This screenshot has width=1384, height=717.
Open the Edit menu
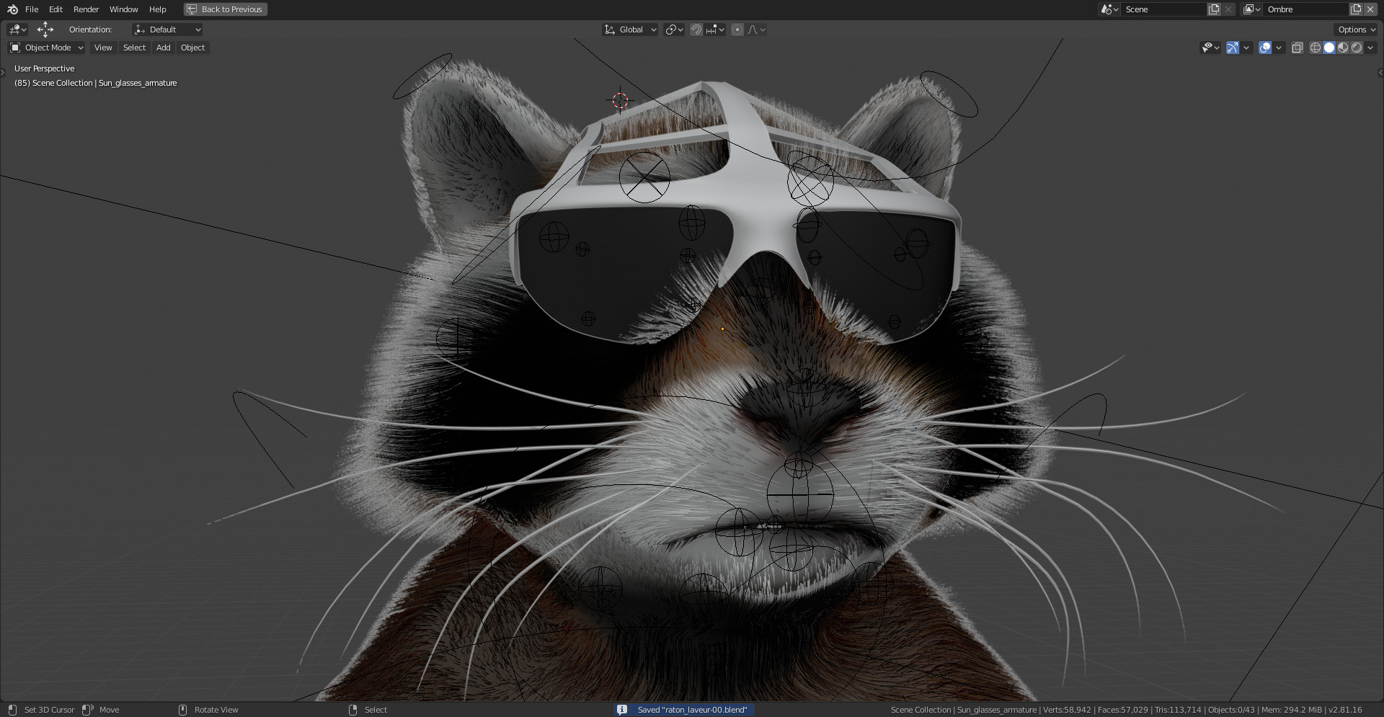click(56, 9)
